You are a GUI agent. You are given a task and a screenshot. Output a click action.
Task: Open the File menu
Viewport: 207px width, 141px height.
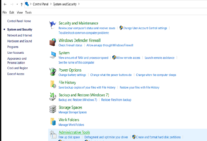(x=4, y=13)
